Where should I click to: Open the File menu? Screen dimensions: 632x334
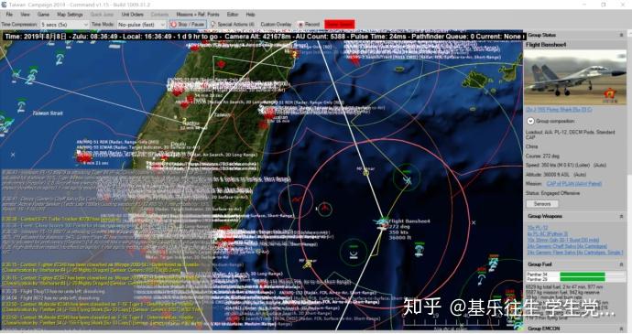pyautogui.click(x=9, y=15)
